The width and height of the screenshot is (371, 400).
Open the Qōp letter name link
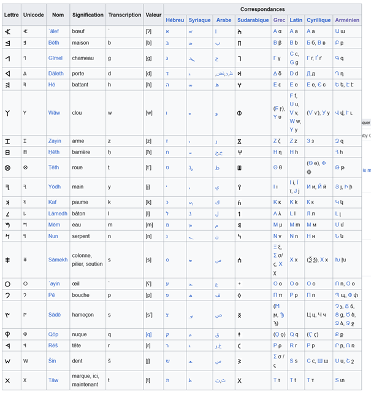(x=54, y=334)
